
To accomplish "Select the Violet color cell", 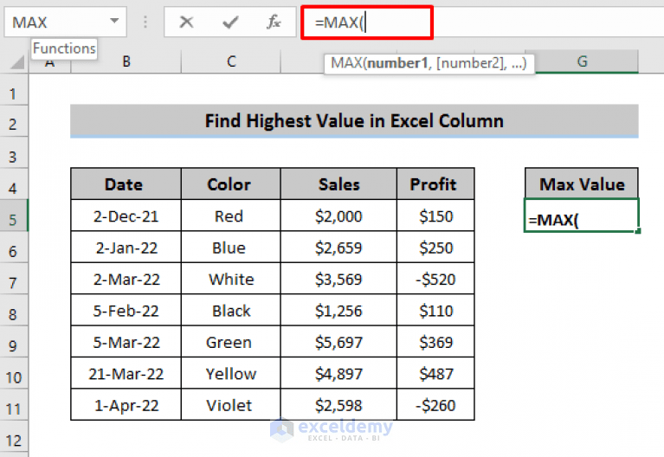I will point(231,404).
